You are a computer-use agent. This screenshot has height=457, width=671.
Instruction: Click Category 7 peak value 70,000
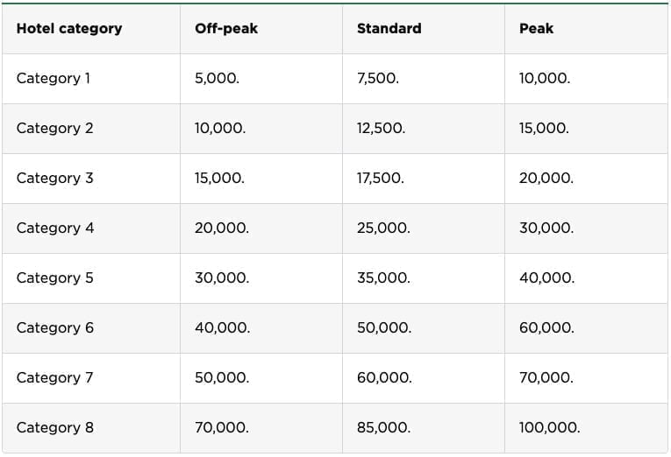[546, 377]
